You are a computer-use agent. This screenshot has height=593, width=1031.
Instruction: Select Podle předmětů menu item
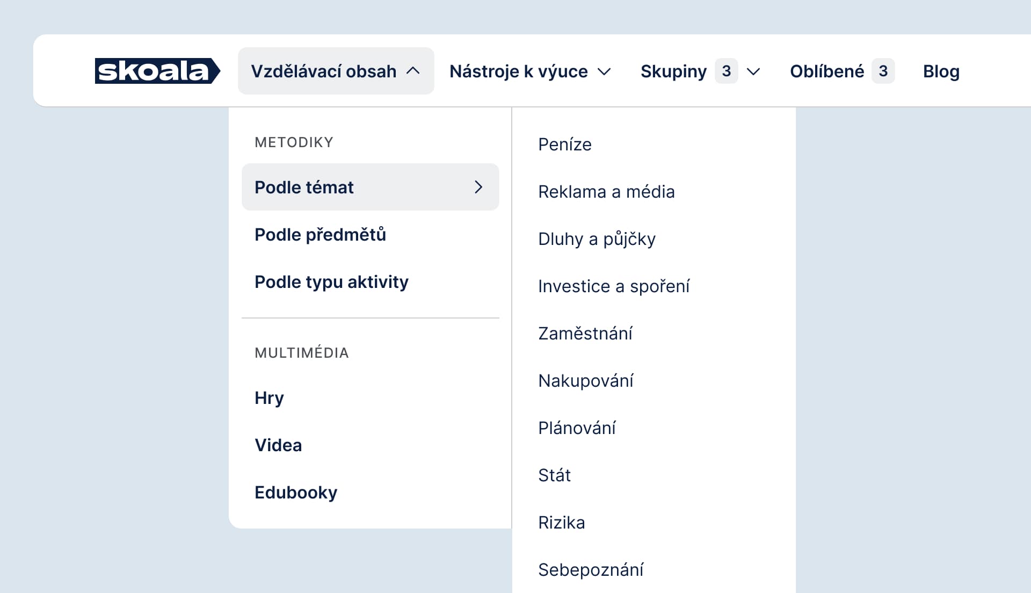click(320, 235)
